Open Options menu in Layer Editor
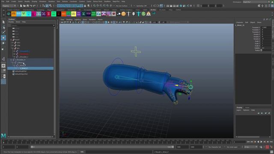The height and width of the screenshot is (154, 274). tap(246, 110)
